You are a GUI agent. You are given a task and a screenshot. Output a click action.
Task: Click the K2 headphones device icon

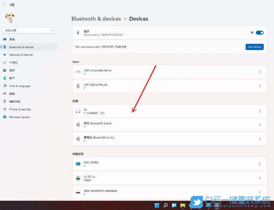pos(78,111)
